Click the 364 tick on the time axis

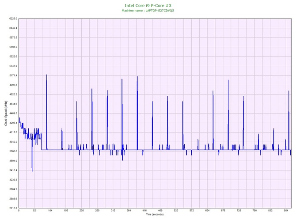click(x=129, y=211)
